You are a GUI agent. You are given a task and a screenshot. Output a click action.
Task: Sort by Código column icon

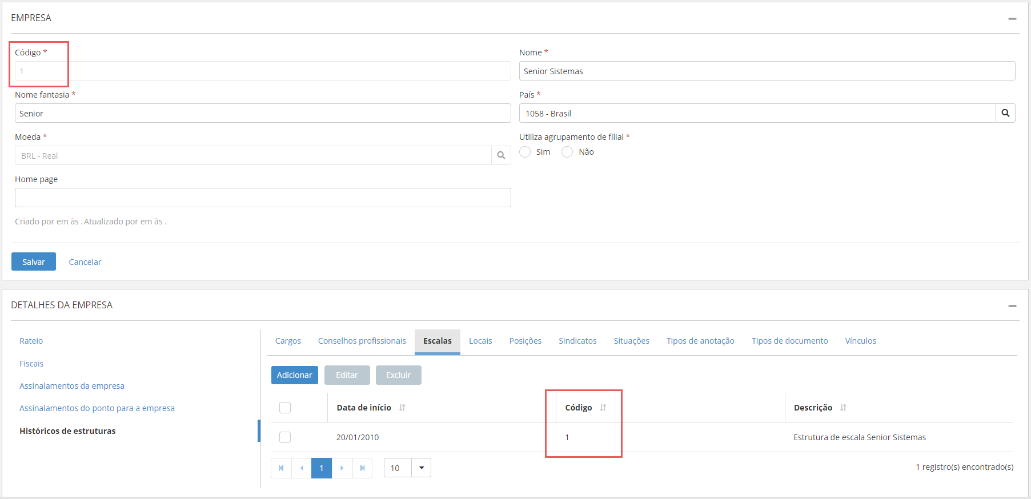603,408
